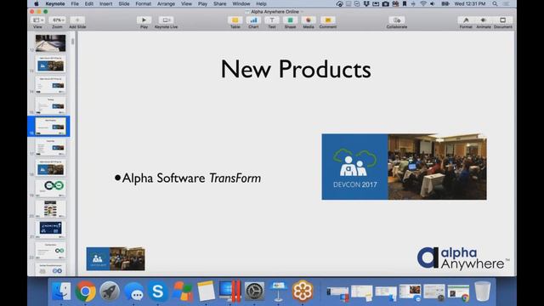
Task: Open the View menu in menu bar
Action: click(x=186, y=3)
